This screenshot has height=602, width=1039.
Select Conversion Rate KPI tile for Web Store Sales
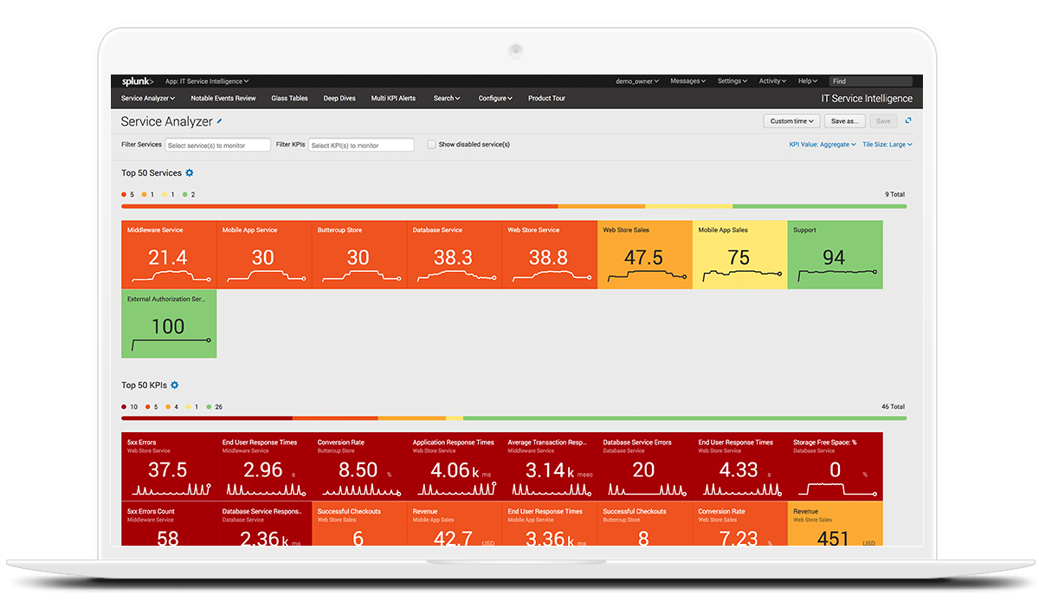click(740, 524)
